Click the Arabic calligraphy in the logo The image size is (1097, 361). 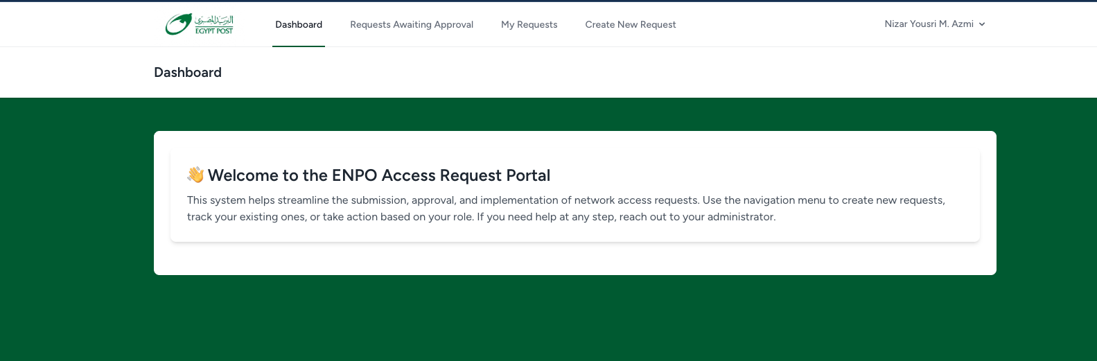pos(213,19)
